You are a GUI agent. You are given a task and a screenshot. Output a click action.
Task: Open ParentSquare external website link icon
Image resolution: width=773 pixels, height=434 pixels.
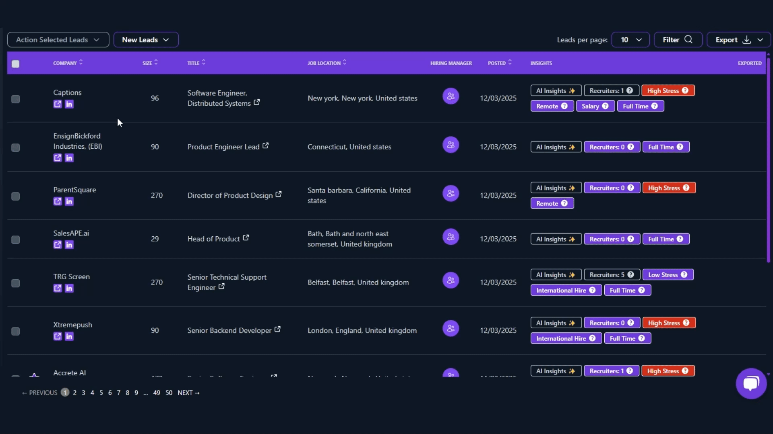click(58, 201)
